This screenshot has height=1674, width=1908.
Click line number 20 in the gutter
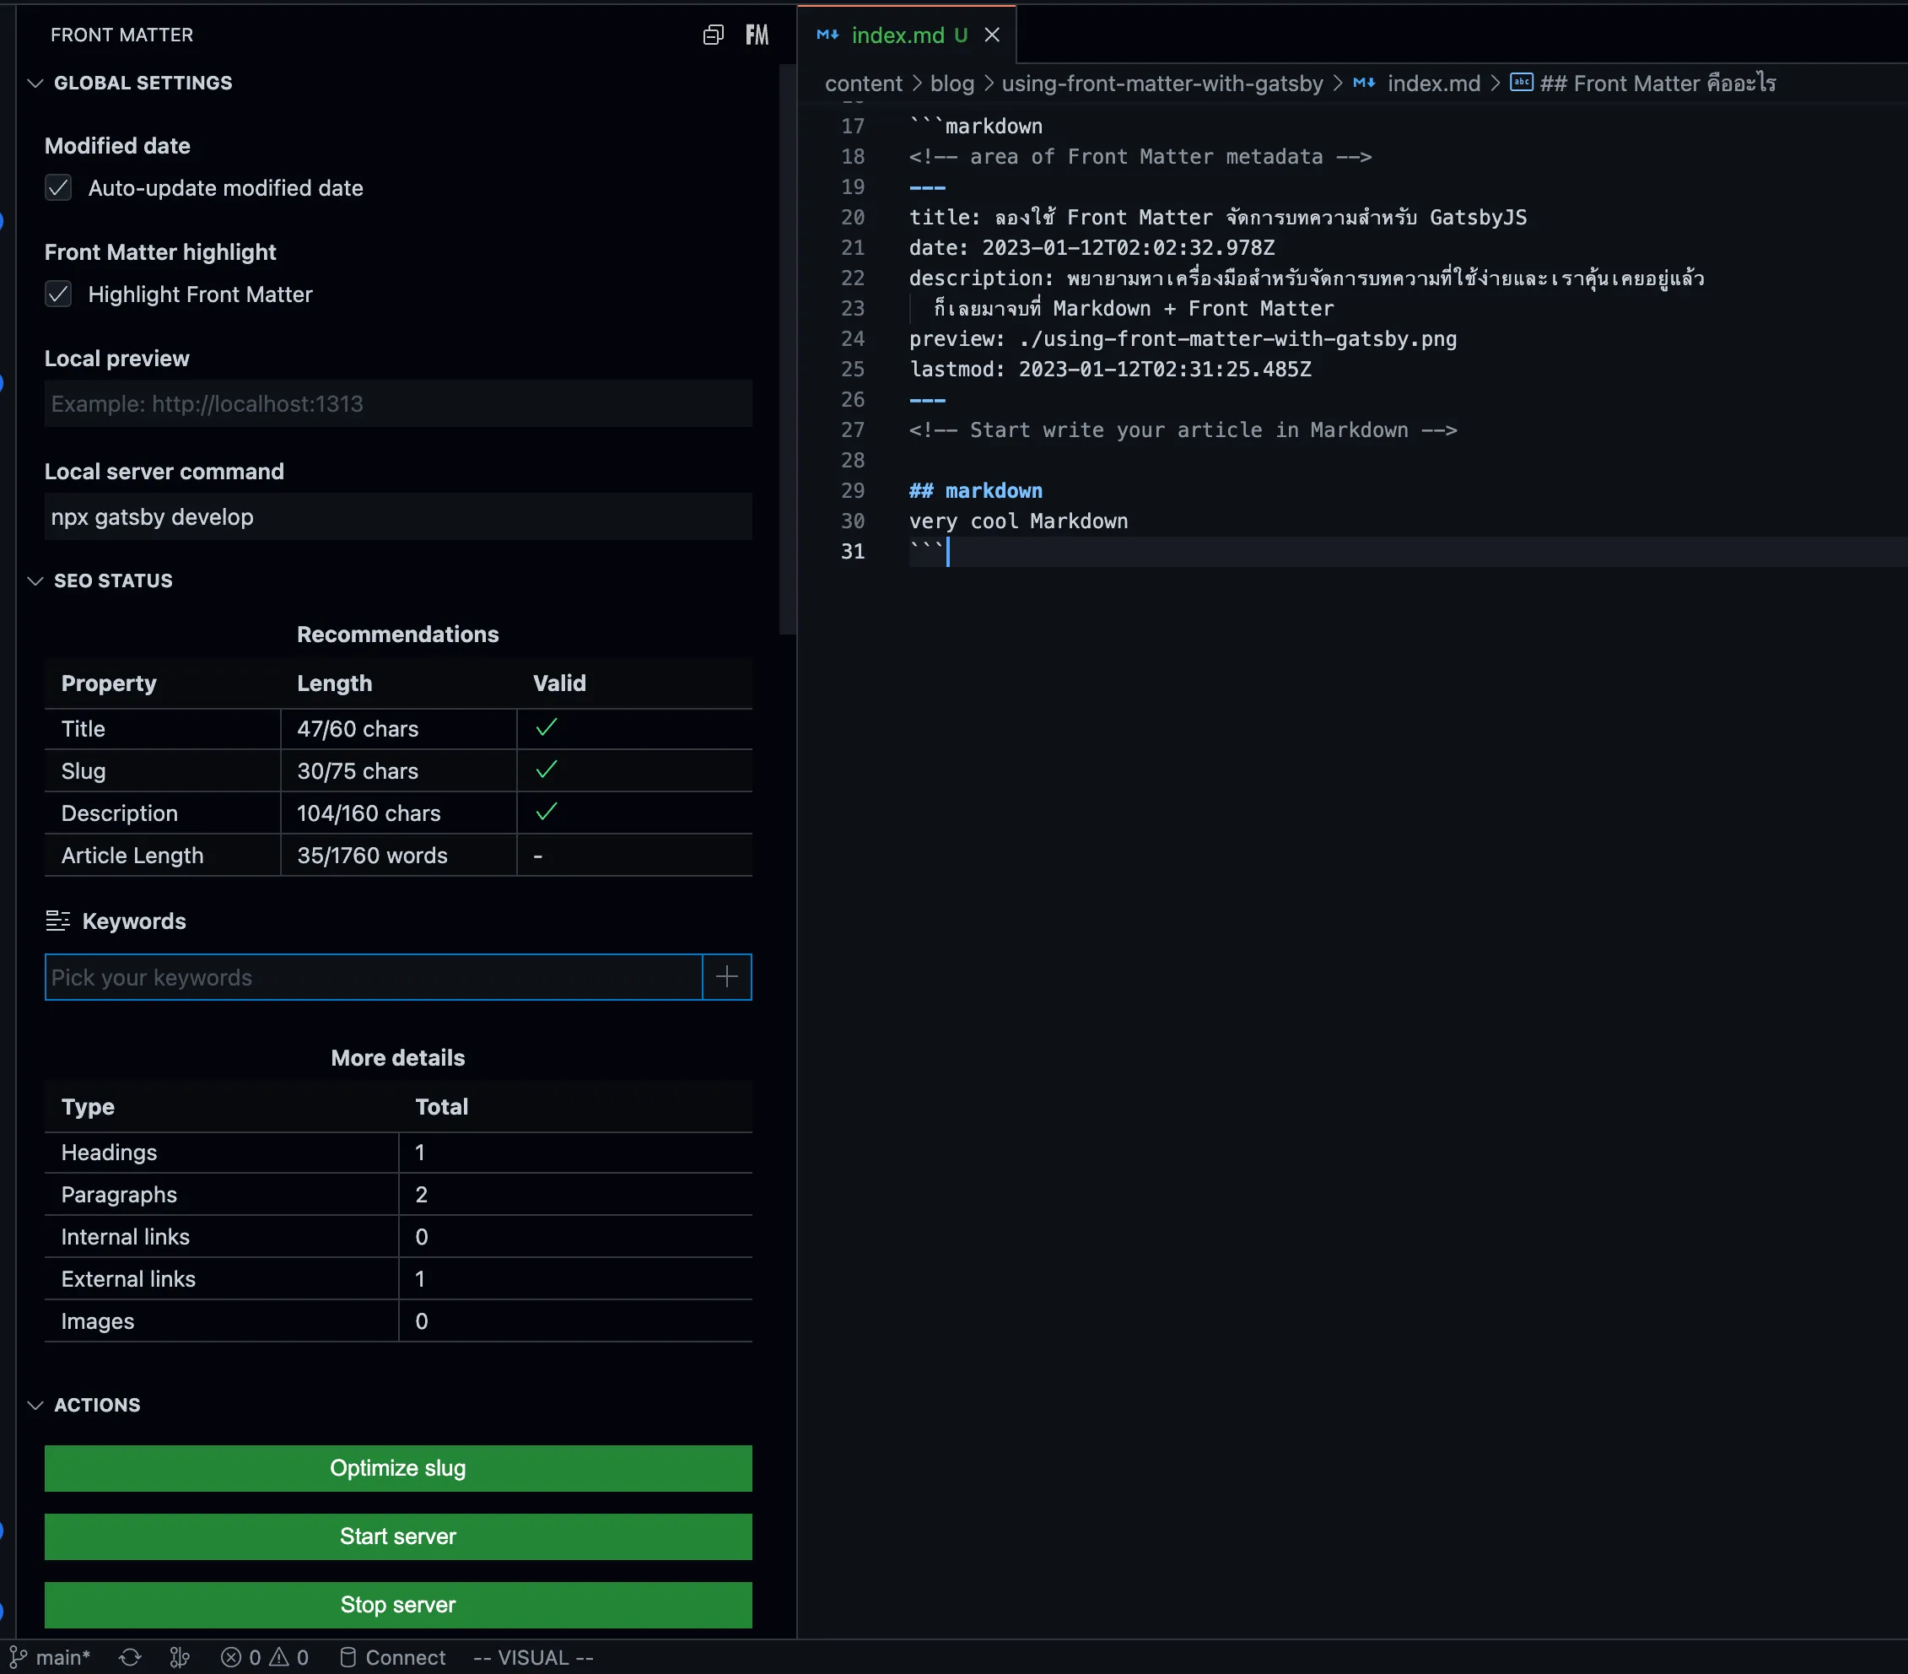(x=853, y=217)
